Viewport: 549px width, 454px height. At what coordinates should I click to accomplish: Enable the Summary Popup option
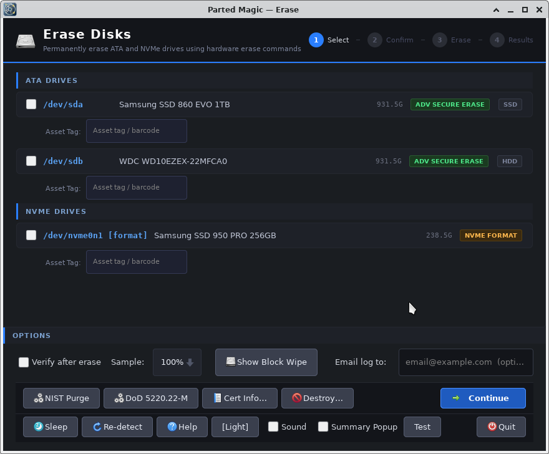[x=323, y=427]
